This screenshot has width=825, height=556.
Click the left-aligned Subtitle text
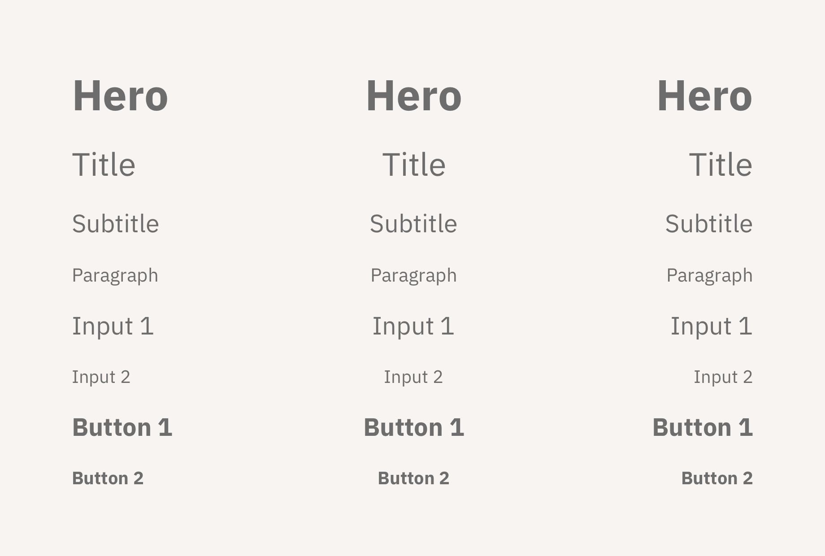tap(116, 223)
